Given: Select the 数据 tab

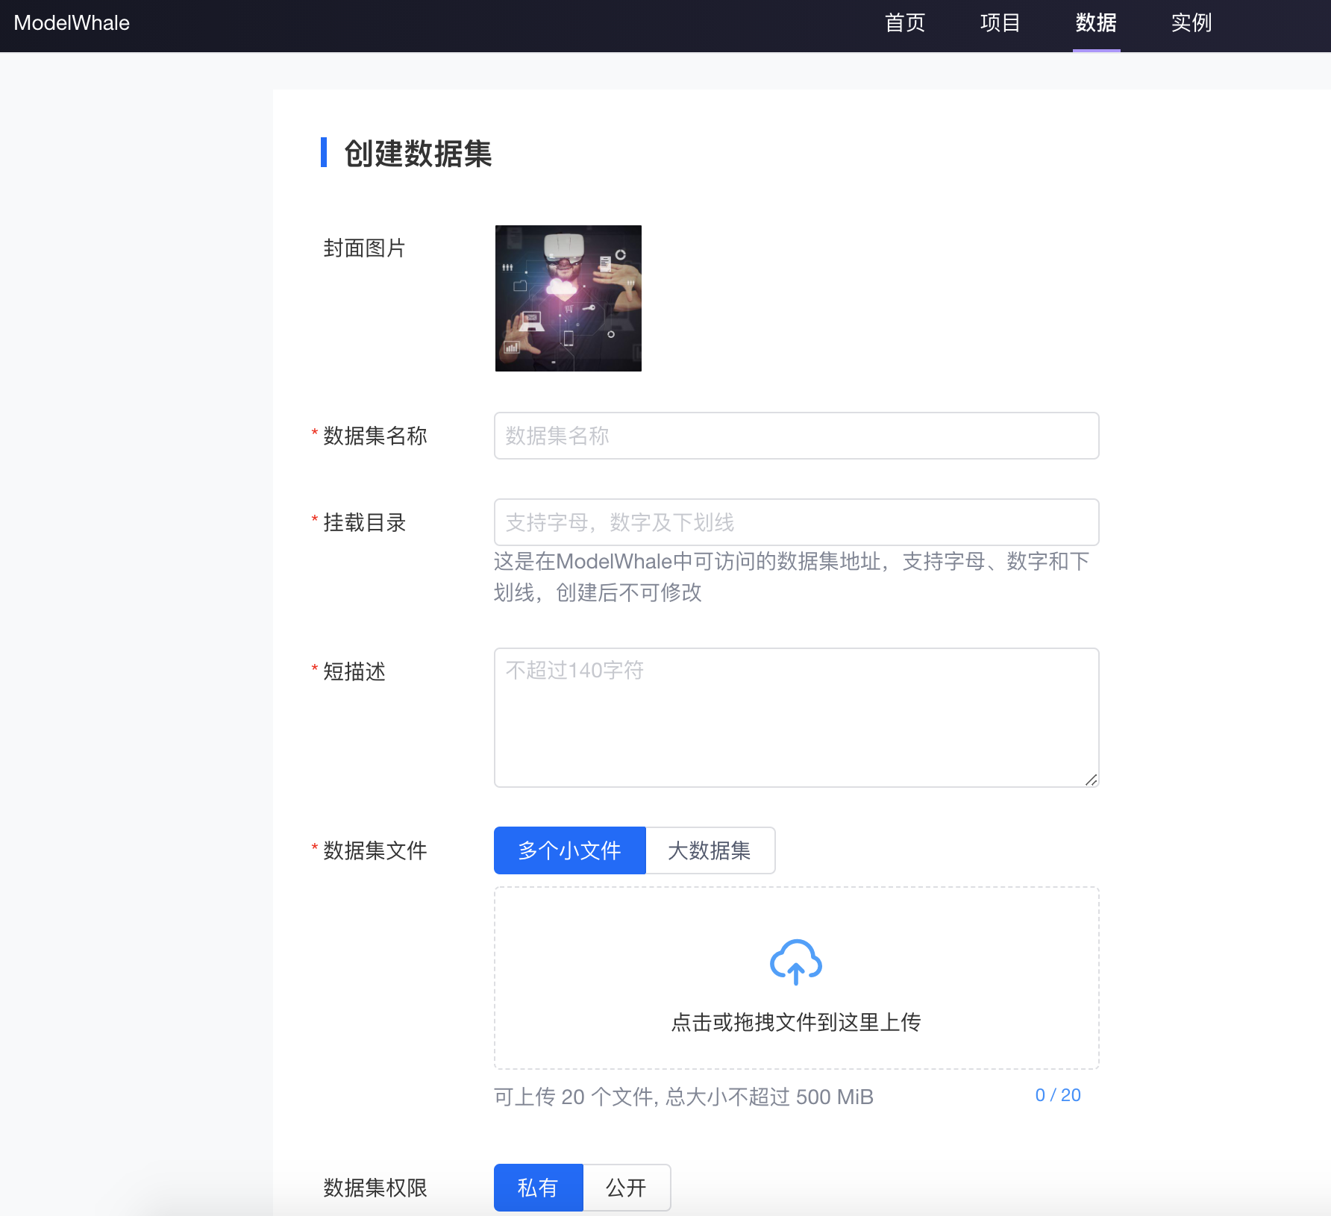Looking at the screenshot, I should click(1095, 23).
